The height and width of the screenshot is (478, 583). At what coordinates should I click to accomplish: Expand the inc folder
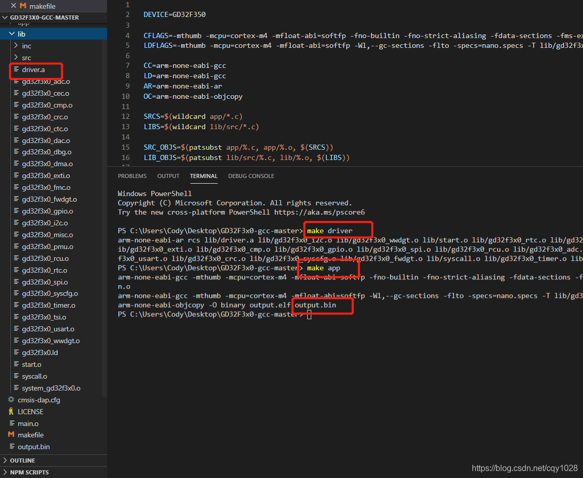16,46
